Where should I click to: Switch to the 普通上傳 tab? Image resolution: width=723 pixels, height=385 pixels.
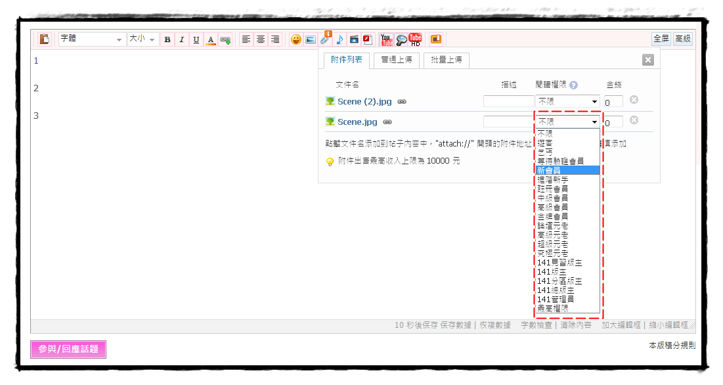pos(397,60)
